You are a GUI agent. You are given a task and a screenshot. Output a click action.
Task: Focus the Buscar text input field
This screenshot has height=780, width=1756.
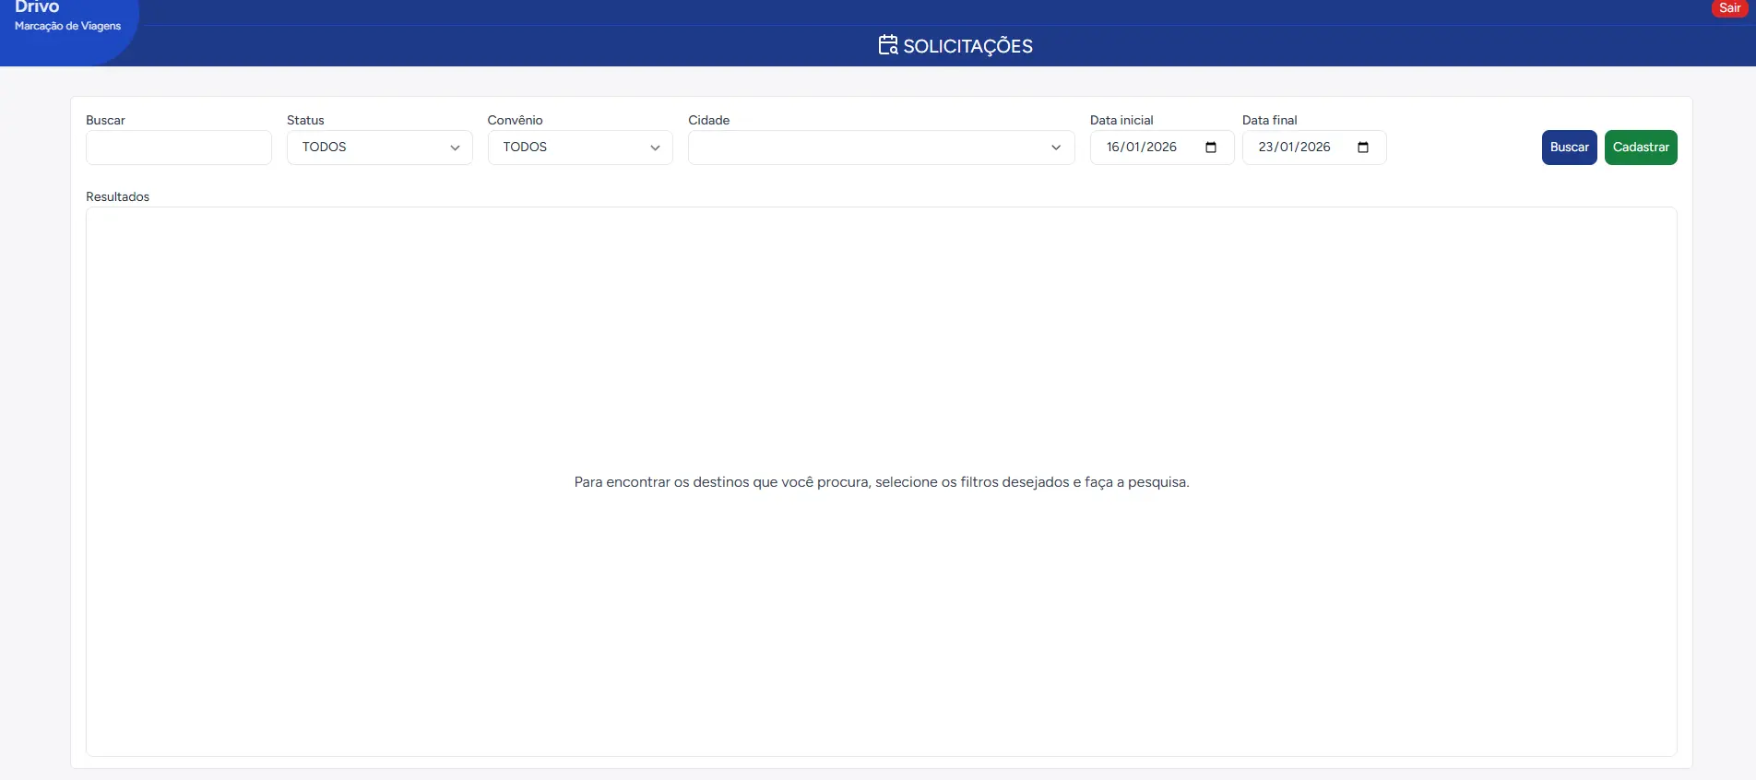point(179,148)
